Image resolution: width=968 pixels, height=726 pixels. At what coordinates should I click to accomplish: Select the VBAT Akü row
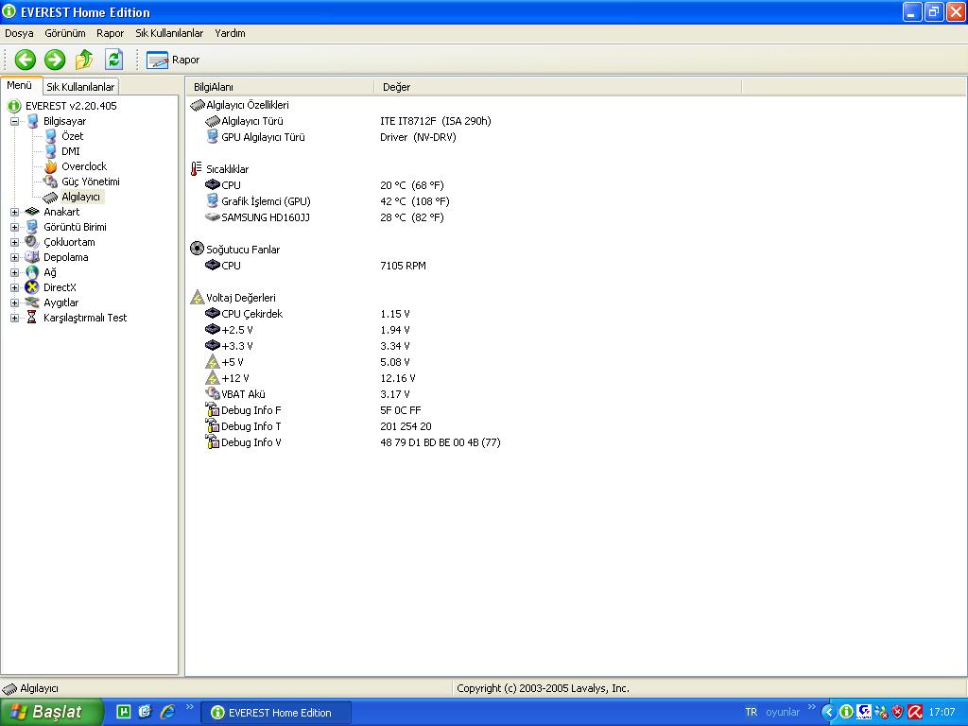pyautogui.click(x=307, y=394)
